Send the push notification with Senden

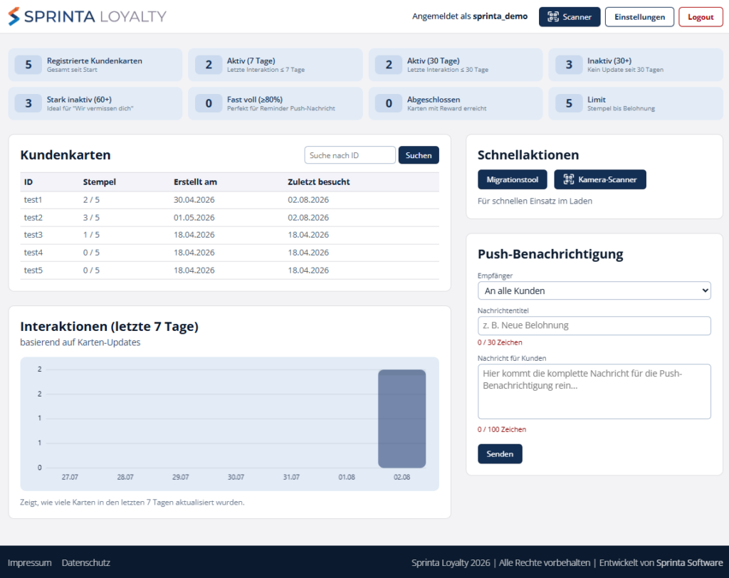coord(500,454)
